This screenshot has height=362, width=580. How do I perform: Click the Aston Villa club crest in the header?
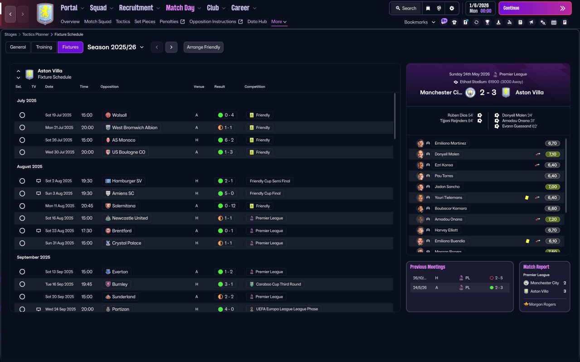[45, 14]
